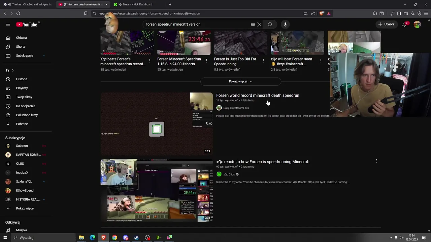The width and height of the screenshot is (431, 242).
Task: Open xQc reacts to how Forsen is speedrunning title
Action: (x=263, y=162)
